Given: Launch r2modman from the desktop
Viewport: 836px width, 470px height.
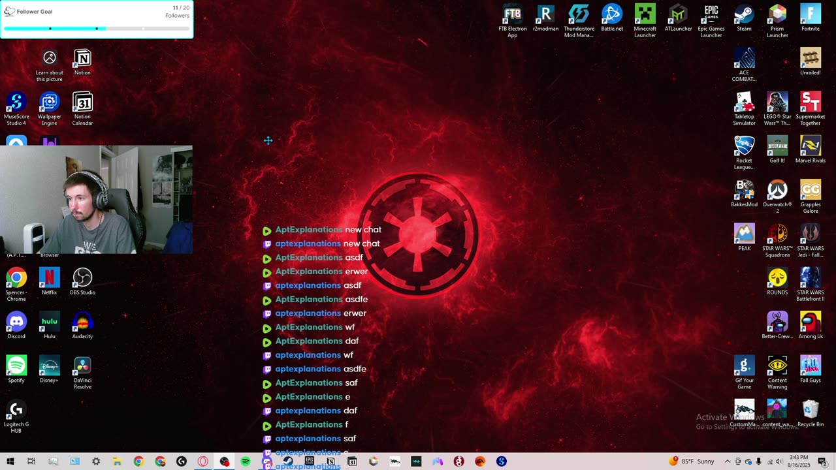Looking at the screenshot, I should [x=545, y=18].
